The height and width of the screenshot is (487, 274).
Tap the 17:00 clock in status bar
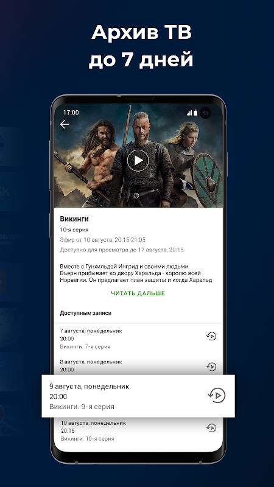71,113
